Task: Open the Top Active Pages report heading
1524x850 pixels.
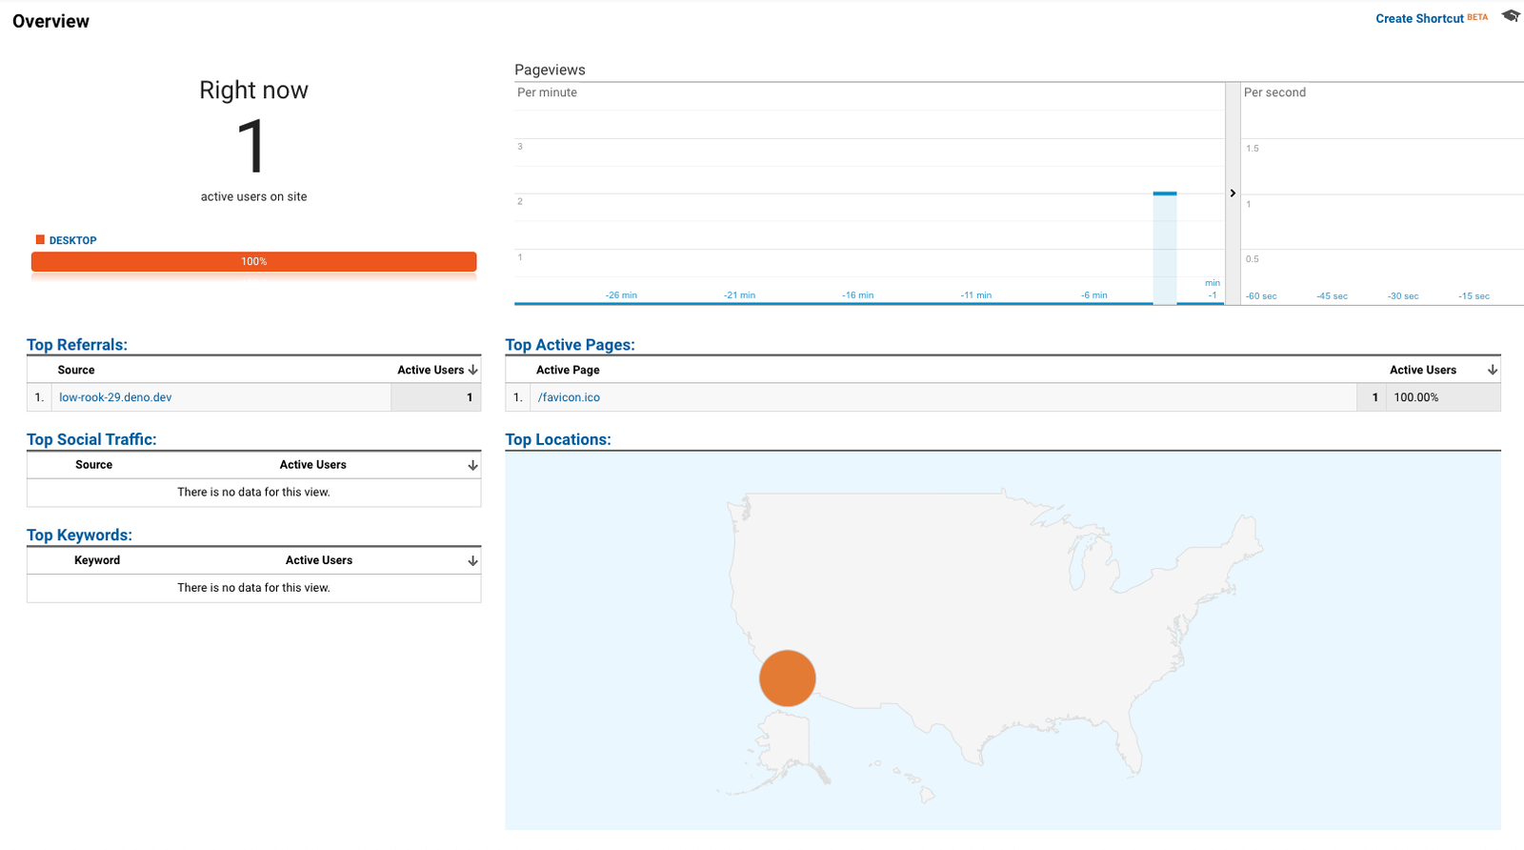Action: click(570, 345)
